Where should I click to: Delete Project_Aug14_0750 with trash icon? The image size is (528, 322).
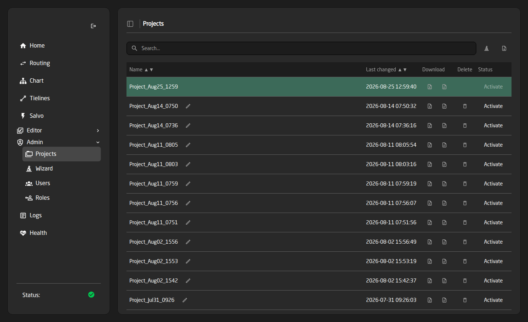tap(465, 106)
